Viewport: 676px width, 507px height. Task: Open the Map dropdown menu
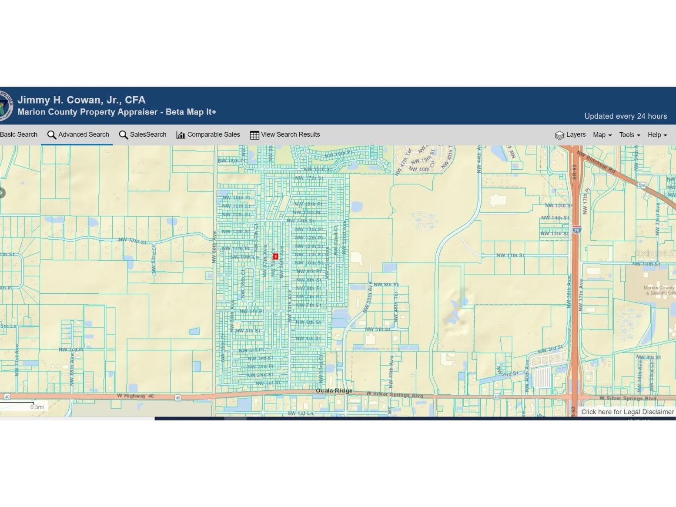click(602, 135)
